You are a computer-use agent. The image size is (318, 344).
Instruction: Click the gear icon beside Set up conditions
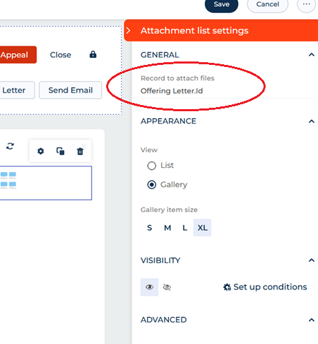coord(227,287)
